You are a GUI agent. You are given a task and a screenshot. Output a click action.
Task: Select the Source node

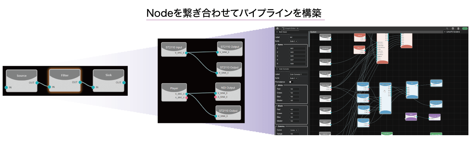[21, 80]
